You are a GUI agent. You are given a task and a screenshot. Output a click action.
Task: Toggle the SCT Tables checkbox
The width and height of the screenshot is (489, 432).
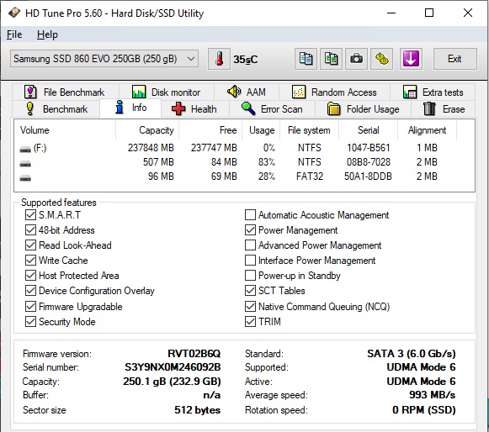coord(250,291)
